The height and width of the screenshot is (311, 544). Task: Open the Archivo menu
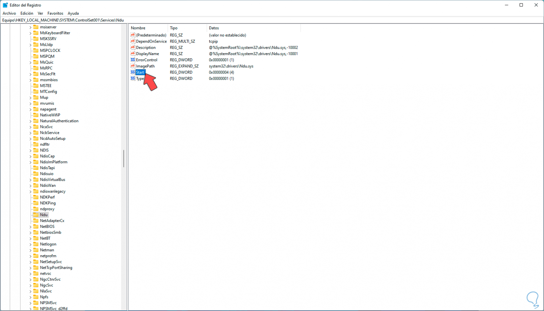click(9, 13)
